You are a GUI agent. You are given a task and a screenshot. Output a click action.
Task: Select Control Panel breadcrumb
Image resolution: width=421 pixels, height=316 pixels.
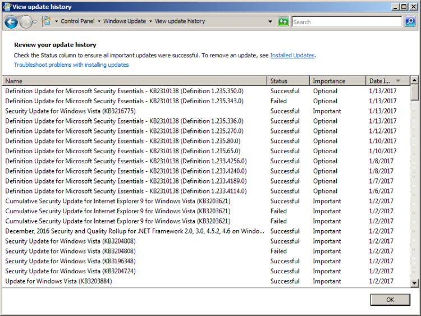coord(77,21)
